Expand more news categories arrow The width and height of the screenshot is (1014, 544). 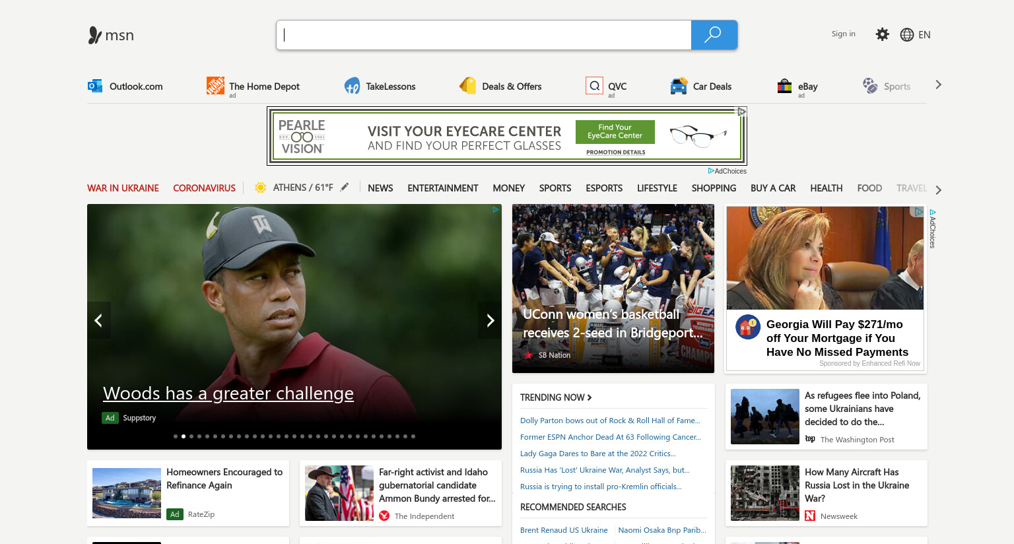[938, 190]
